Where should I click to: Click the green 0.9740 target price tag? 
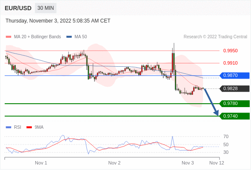point(234,116)
